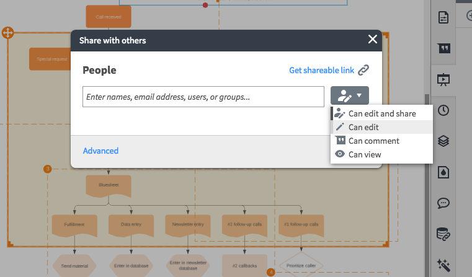Open revision history clock icon
Viewport: 472px width, 277px height.
pyautogui.click(x=443, y=110)
